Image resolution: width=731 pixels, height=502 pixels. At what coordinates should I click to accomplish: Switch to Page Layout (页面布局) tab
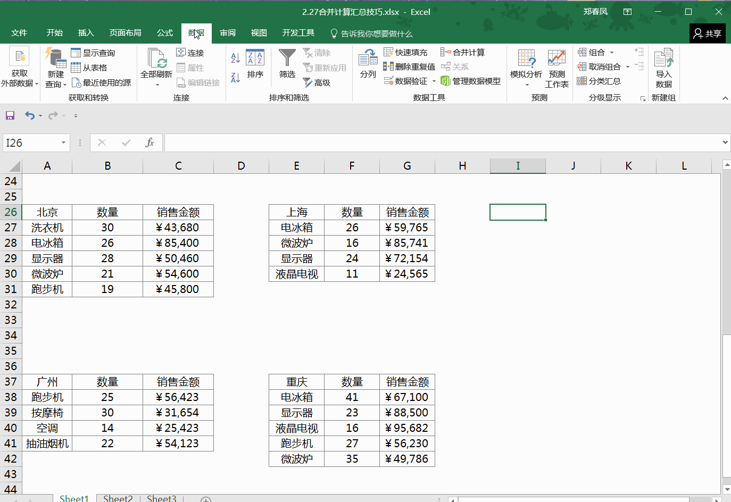pyautogui.click(x=126, y=33)
